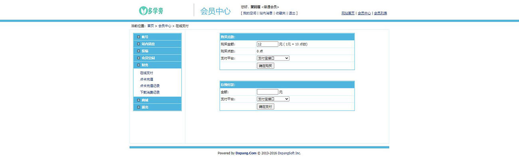Focus the 购买金额 input field
This screenshot has height=157, width=519.
[267, 44]
